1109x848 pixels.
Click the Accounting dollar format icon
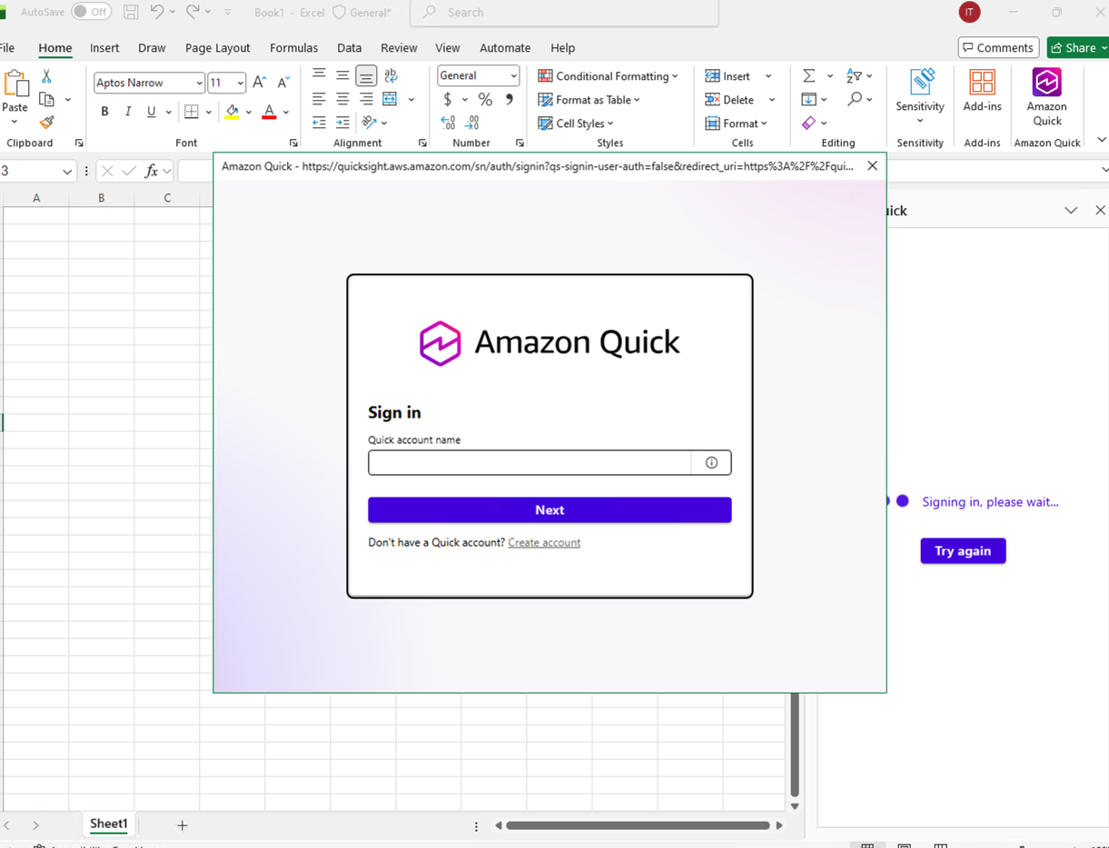(447, 99)
